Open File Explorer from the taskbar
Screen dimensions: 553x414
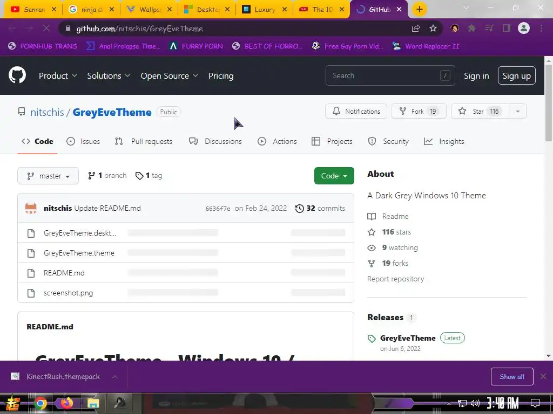click(x=93, y=403)
